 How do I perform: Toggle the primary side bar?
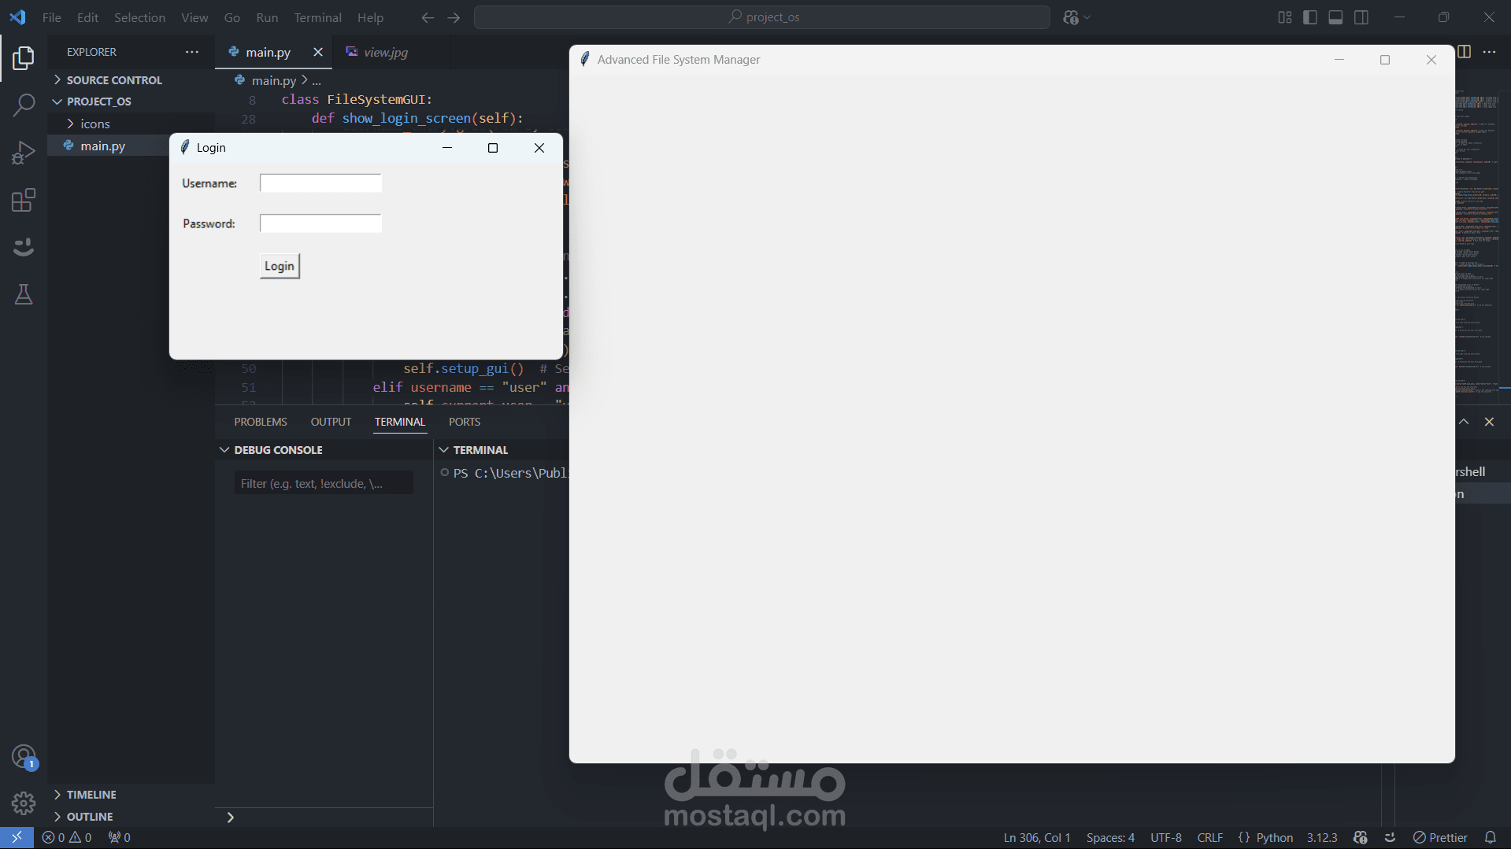[x=1310, y=17]
